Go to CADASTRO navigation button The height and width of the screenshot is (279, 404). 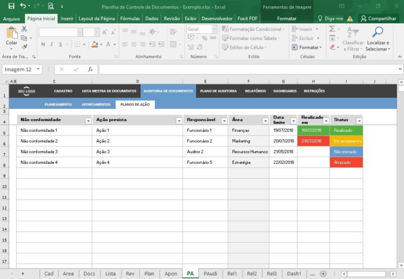click(x=63, y=91)
